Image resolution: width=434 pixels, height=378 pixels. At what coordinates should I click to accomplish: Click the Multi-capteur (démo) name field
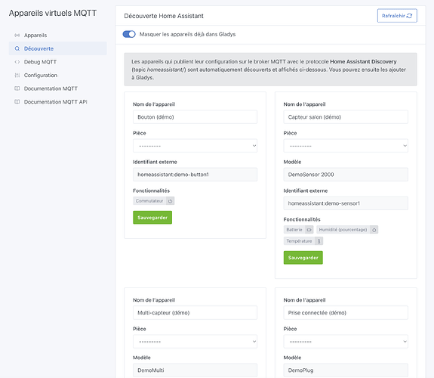point(195,312)
